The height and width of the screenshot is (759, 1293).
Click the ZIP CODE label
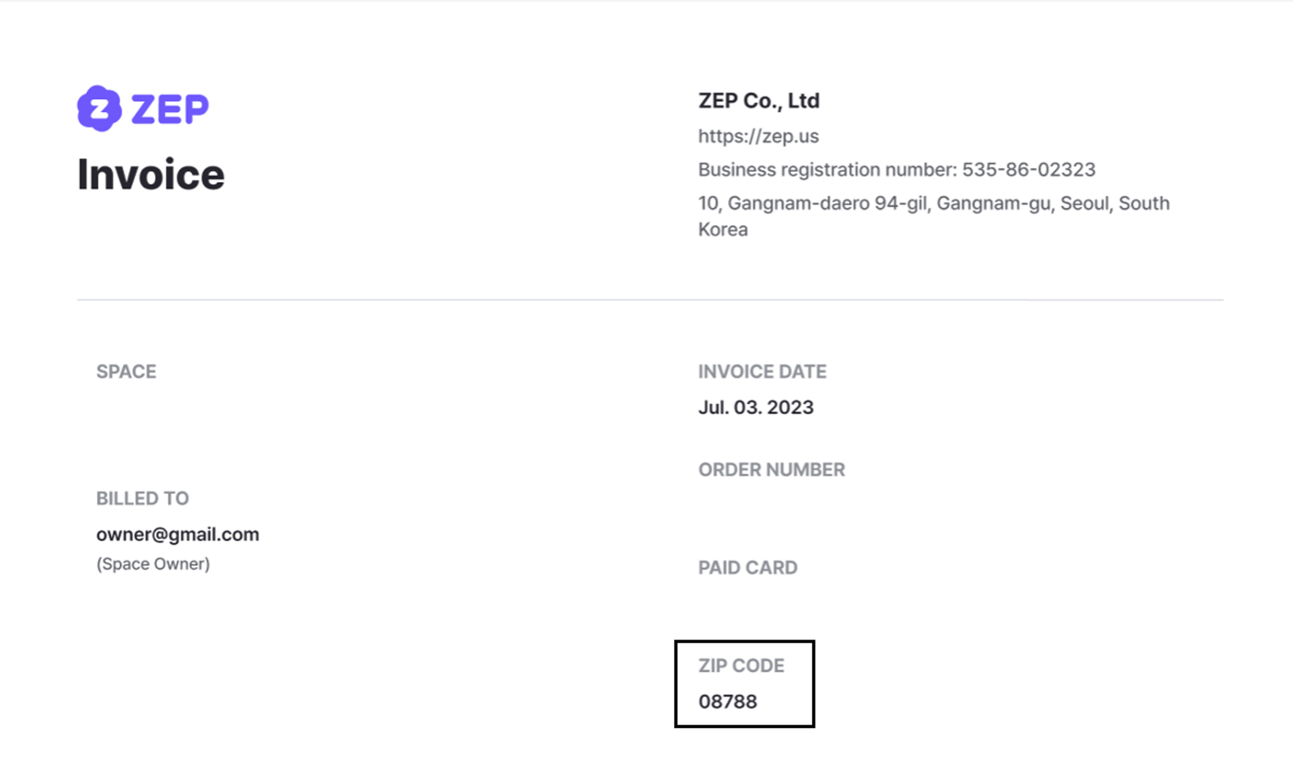[x=741, y=666]
